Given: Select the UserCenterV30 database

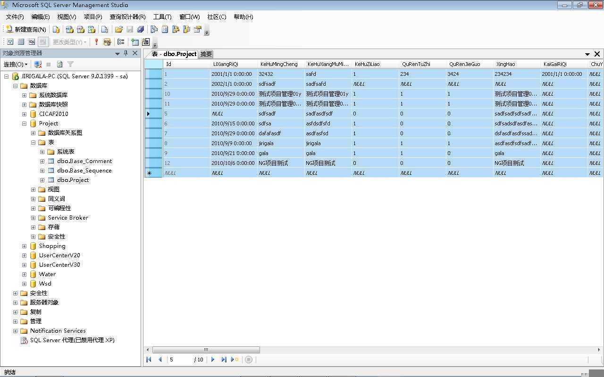Looking at the screenshot, I should 59,265.
